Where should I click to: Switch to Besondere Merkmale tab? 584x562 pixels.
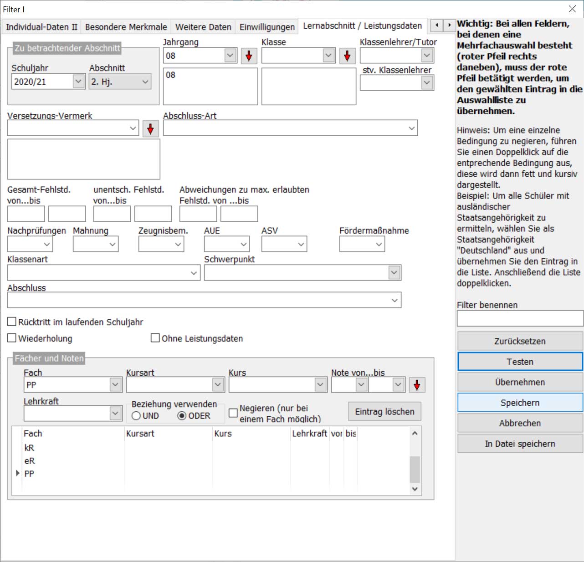coord(126,27)
